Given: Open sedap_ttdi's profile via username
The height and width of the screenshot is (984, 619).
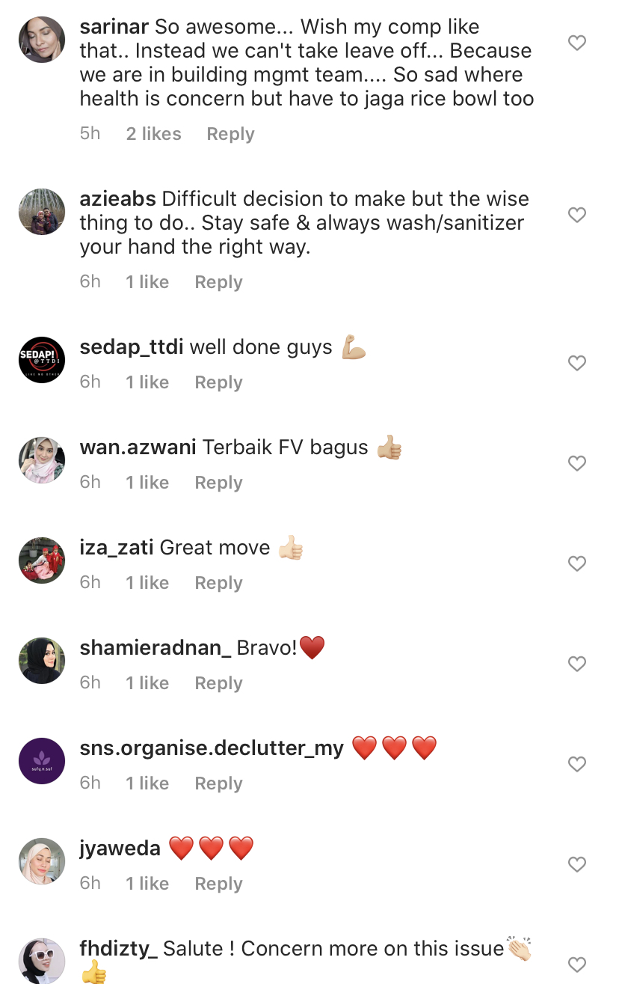Looking at the screenshot, I should 131,347.
